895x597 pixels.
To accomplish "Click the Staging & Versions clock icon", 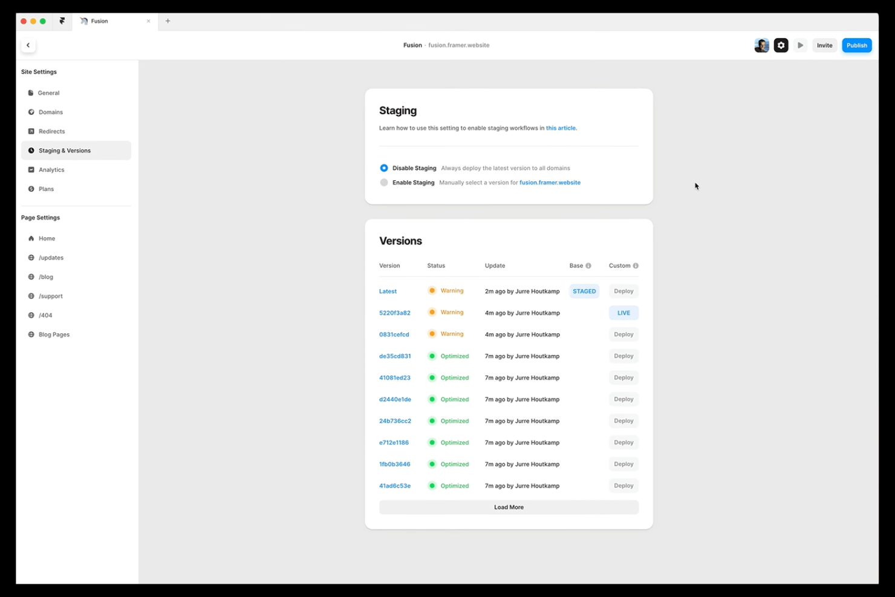I will (31, 151).
